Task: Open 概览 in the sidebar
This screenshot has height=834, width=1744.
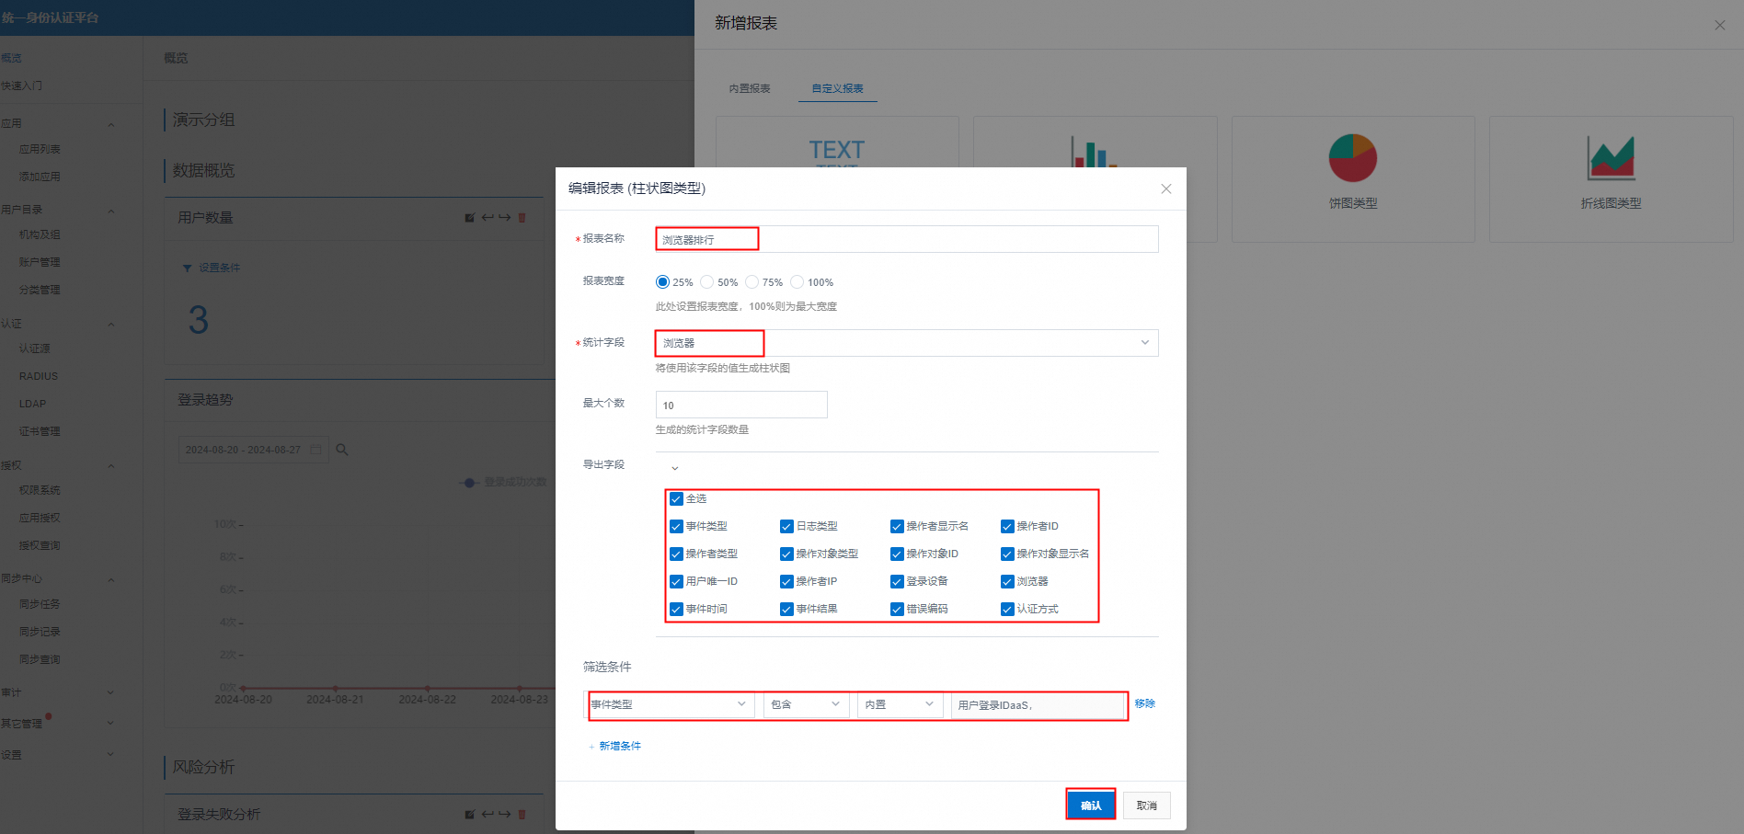Action: (x=11, y=58)
